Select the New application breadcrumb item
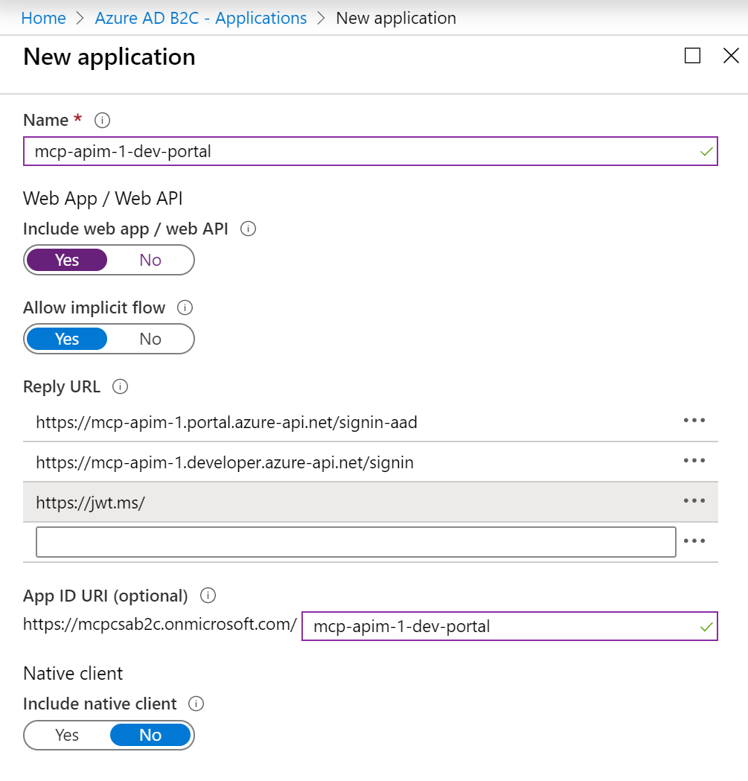The image size is (748, 781). [396, 17]
